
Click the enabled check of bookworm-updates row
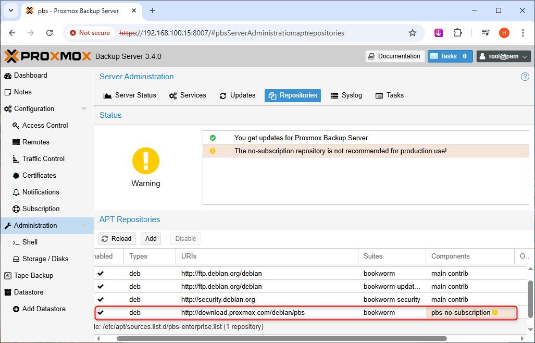point(101,287)
